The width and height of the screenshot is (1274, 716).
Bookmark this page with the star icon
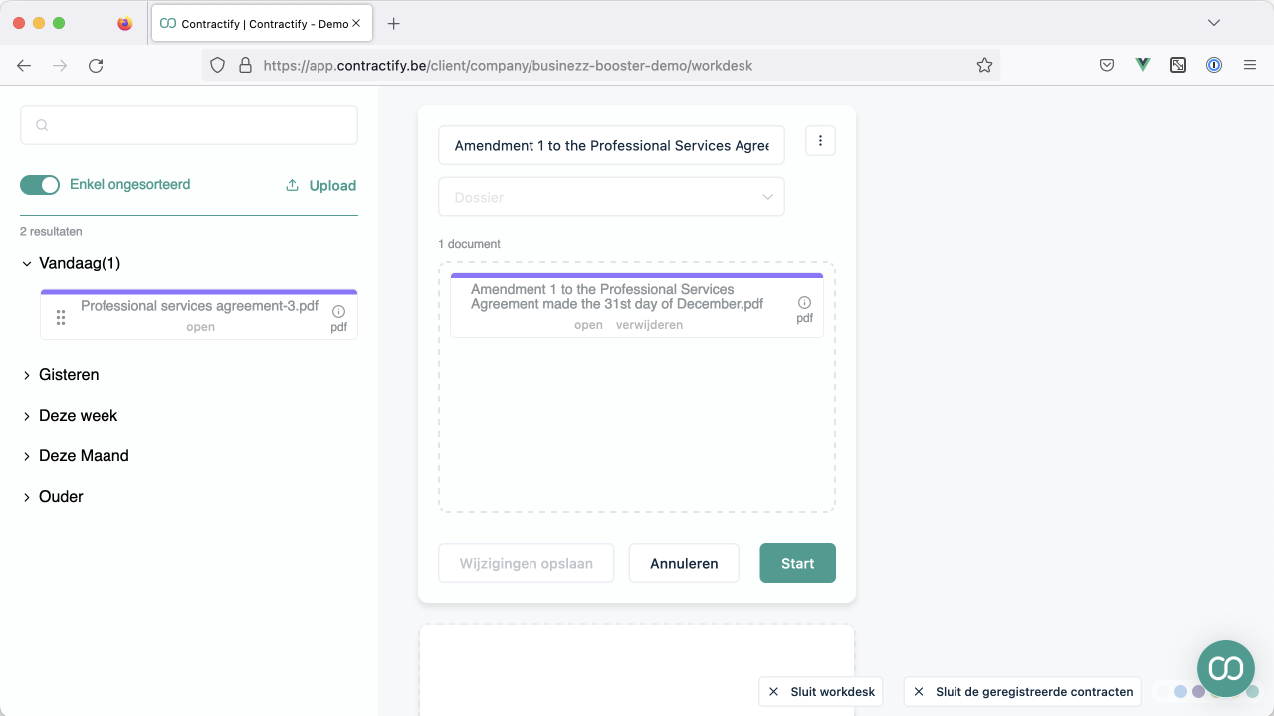(x=984, y=66)
